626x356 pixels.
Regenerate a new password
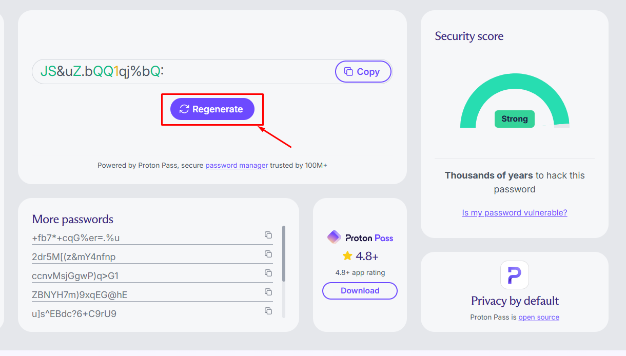pos(212,109)
